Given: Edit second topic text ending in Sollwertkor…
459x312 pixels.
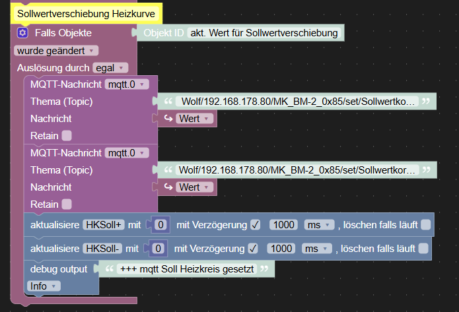Looking at the screenshot, I should 297,170.
